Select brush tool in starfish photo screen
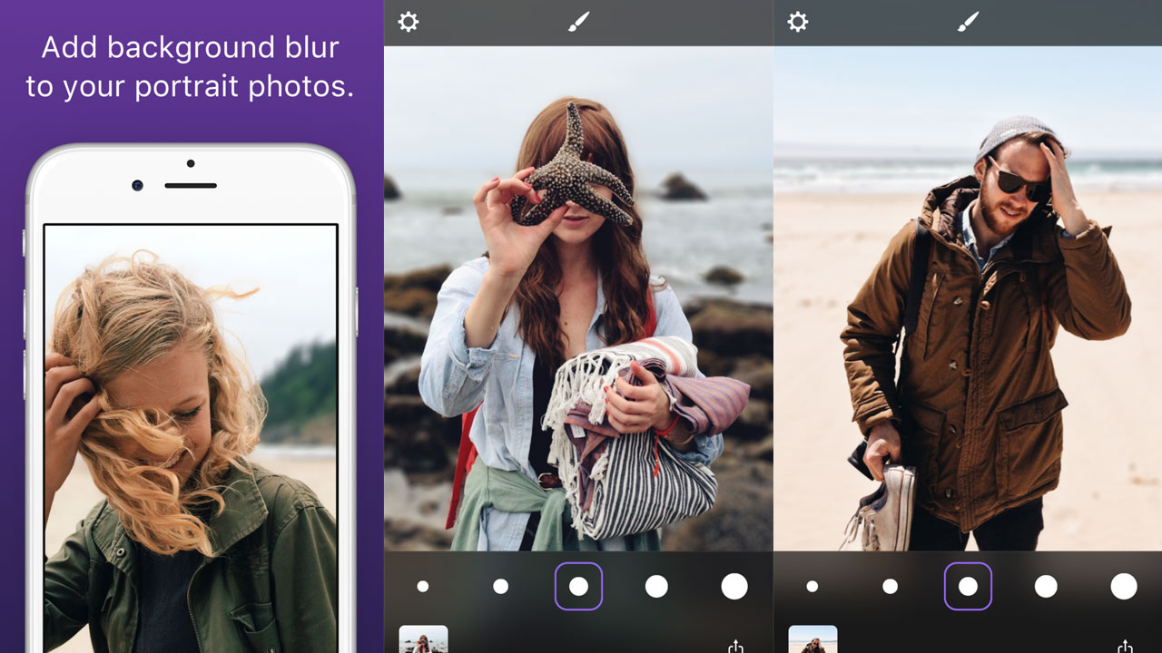 tap(578, 22)
